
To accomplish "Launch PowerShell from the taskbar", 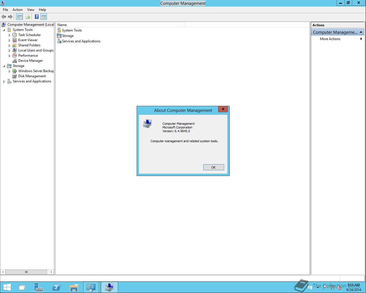I will click(x=56, y=287).
